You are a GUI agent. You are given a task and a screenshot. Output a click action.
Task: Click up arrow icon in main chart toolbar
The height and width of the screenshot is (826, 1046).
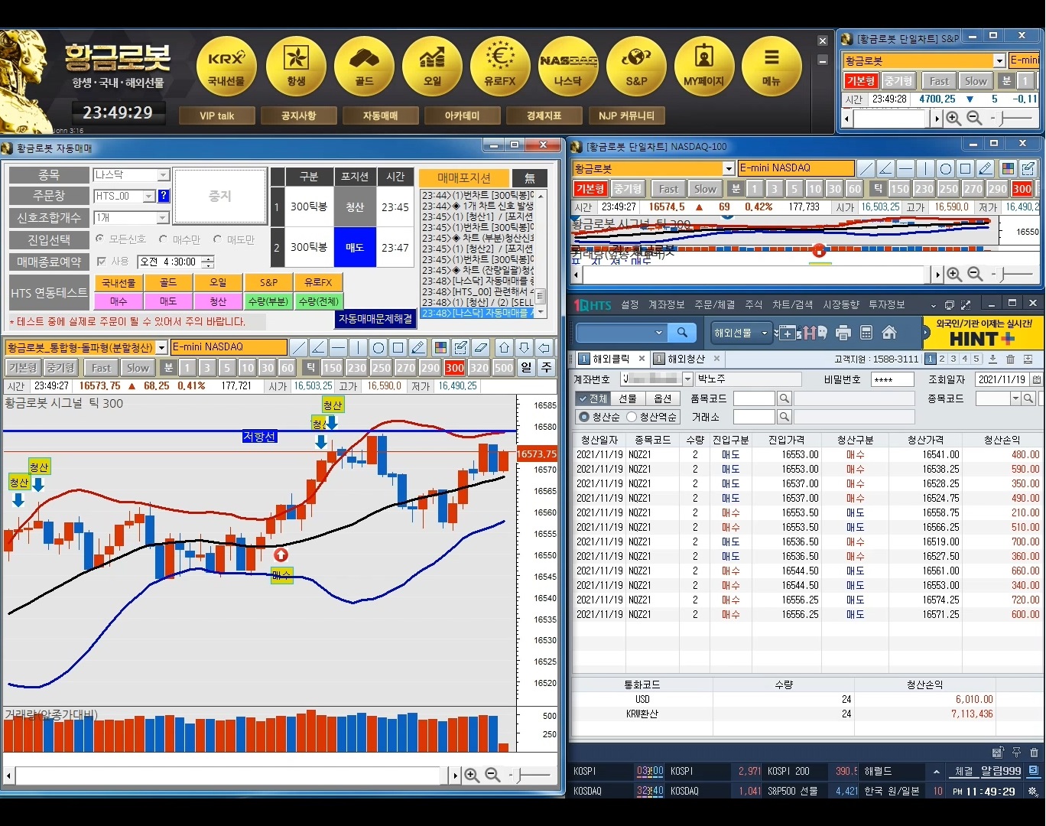click(504, 348)
